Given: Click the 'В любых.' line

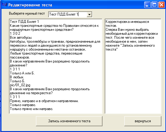Looking at the screenshot, I should (17, 77).
